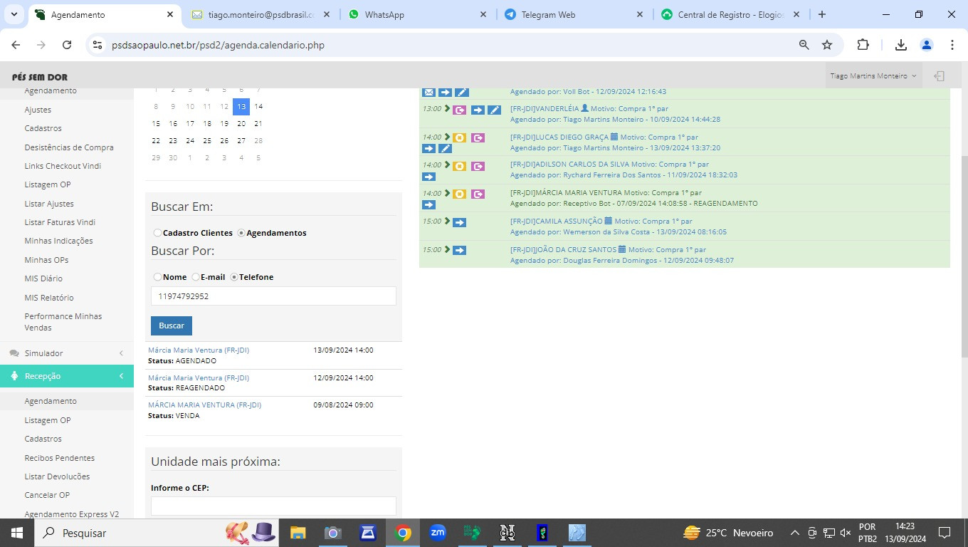Open Camera app from taskbar
The height and width of the screenshot is (547, 968).
point(332,533)
